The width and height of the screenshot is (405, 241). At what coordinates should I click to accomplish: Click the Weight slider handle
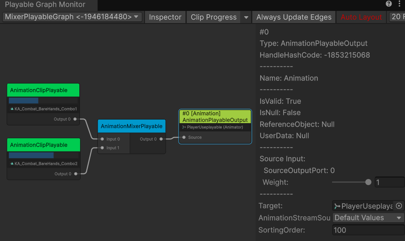368,182
